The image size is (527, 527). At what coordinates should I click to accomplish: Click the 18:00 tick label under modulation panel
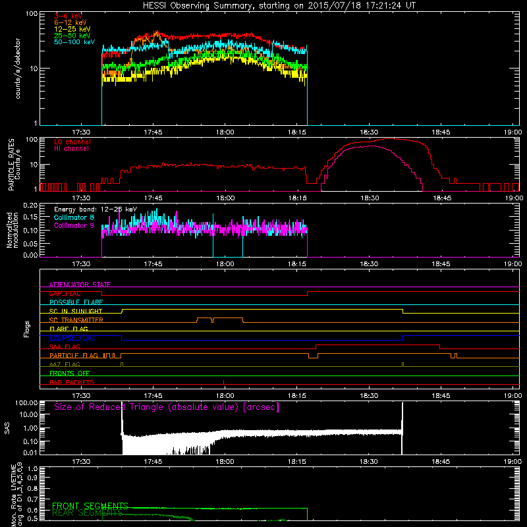pyautogui.click(x=225, y=264)
